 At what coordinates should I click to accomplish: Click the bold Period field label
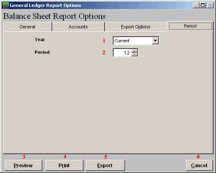pos(42,52)
